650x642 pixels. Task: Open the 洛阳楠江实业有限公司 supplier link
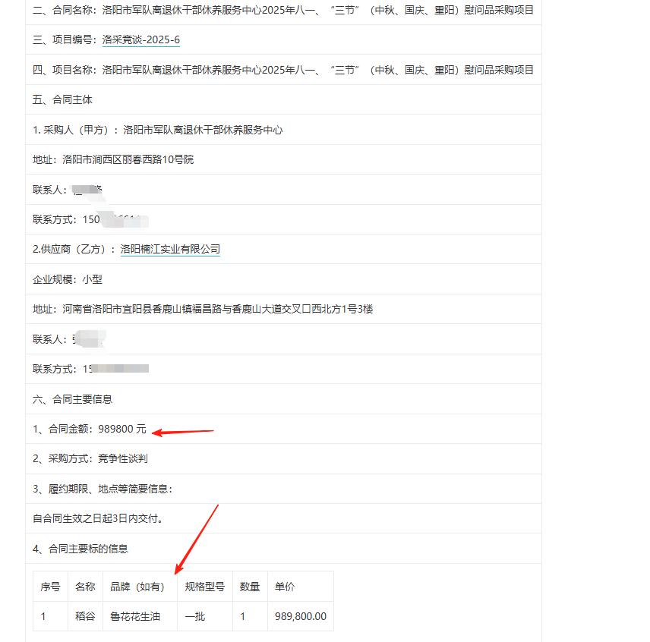(170, 249)
